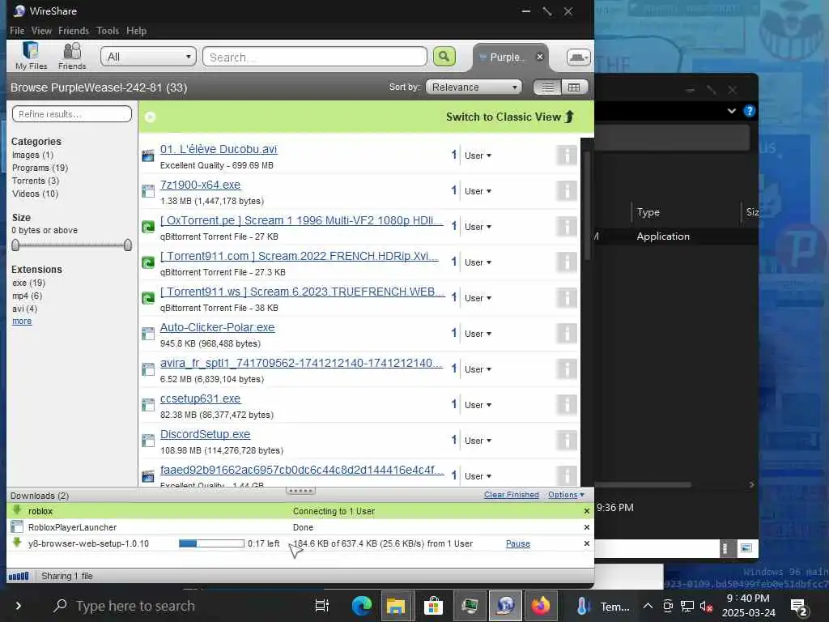
Task: Expand User menu for 7z1900-x64.exe
Action: pos(478,191)
